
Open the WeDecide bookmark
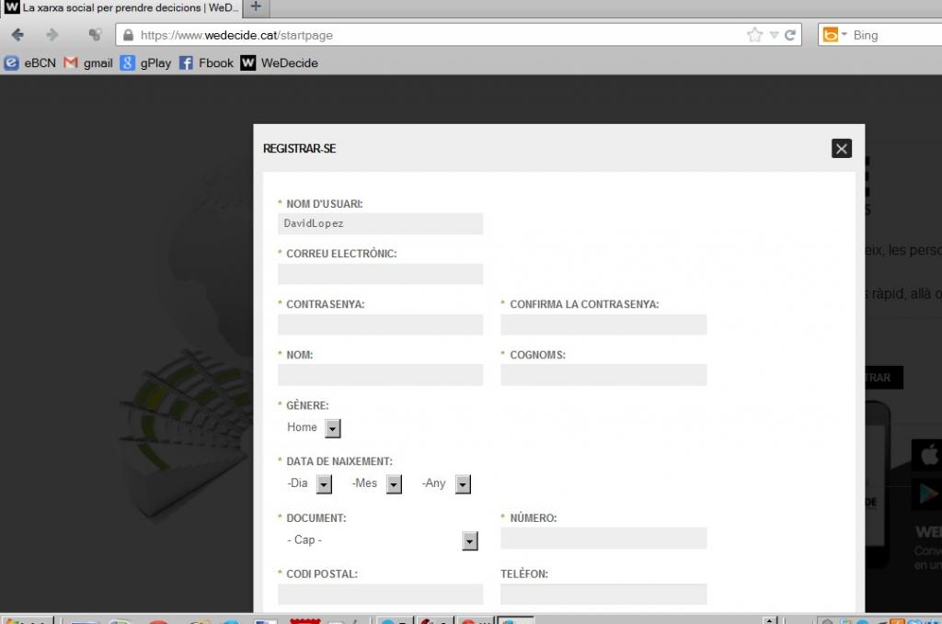(280, 63)
